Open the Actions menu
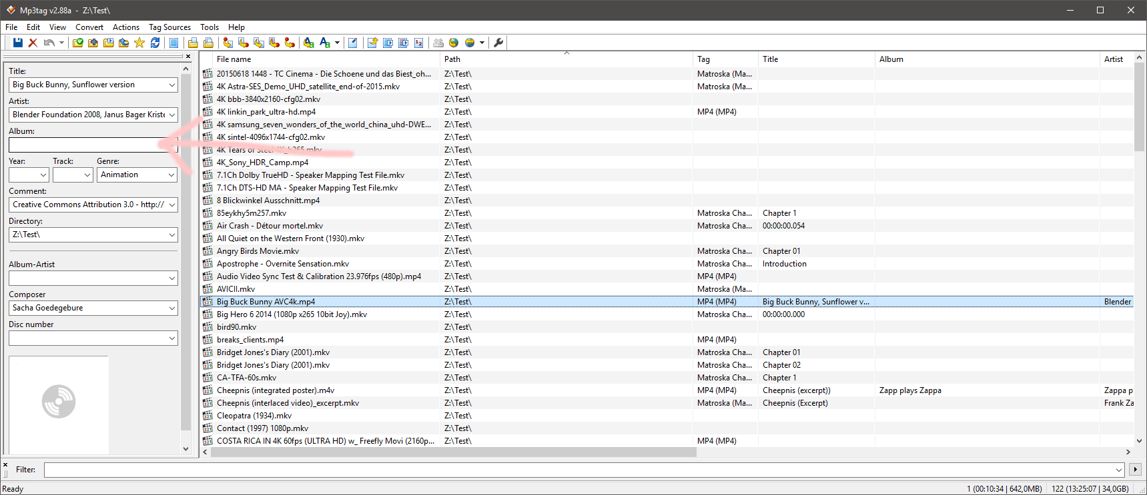1147x495 pixels. pos(126,27)
